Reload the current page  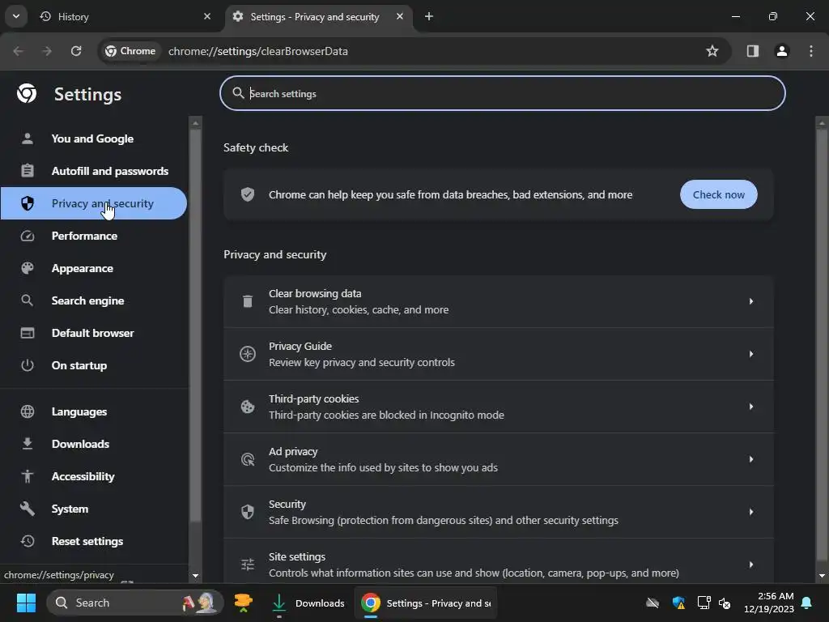[76, 51]
